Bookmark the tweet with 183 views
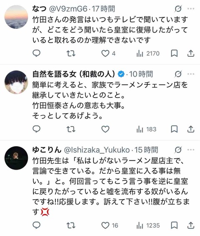200x236 pixels. (174, 129)
